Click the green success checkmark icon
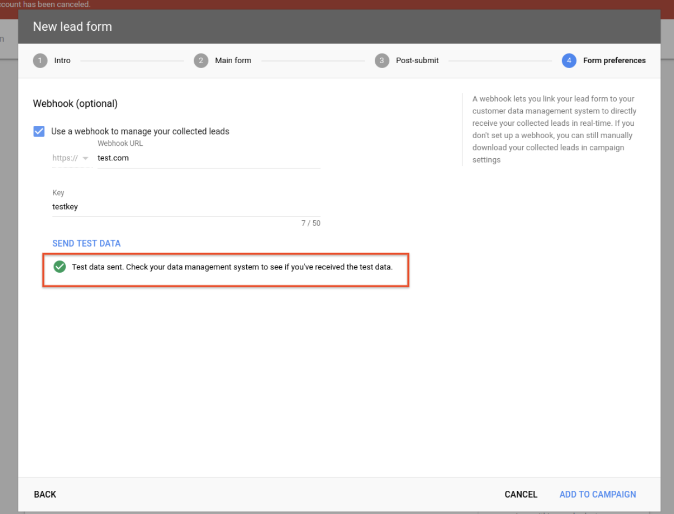The image size is (674, 514). pos(60,267)
